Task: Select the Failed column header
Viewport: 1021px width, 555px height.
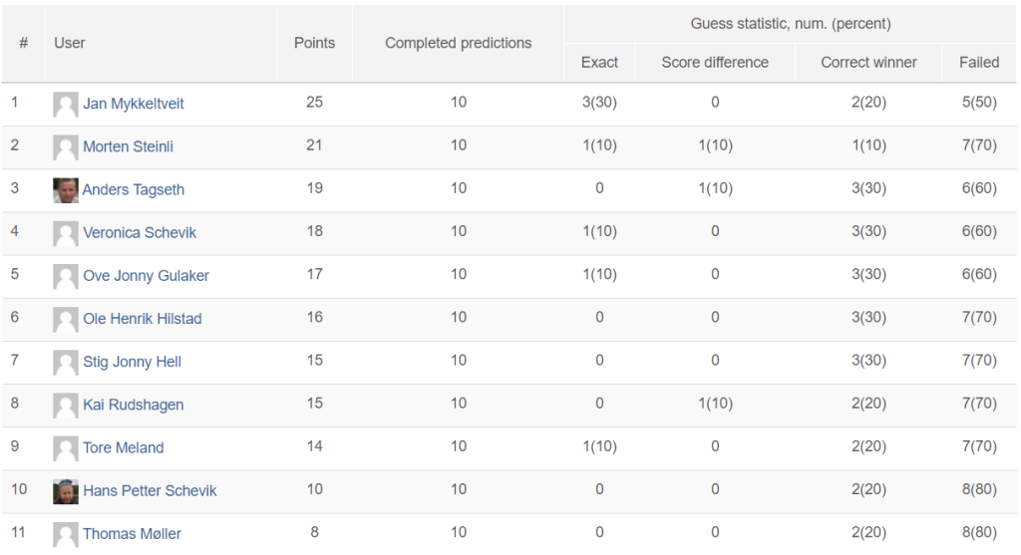Action: tap(979, 63)
